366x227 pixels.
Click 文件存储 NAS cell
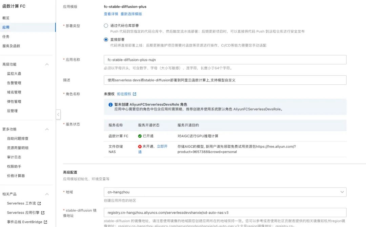coord(116,149)
